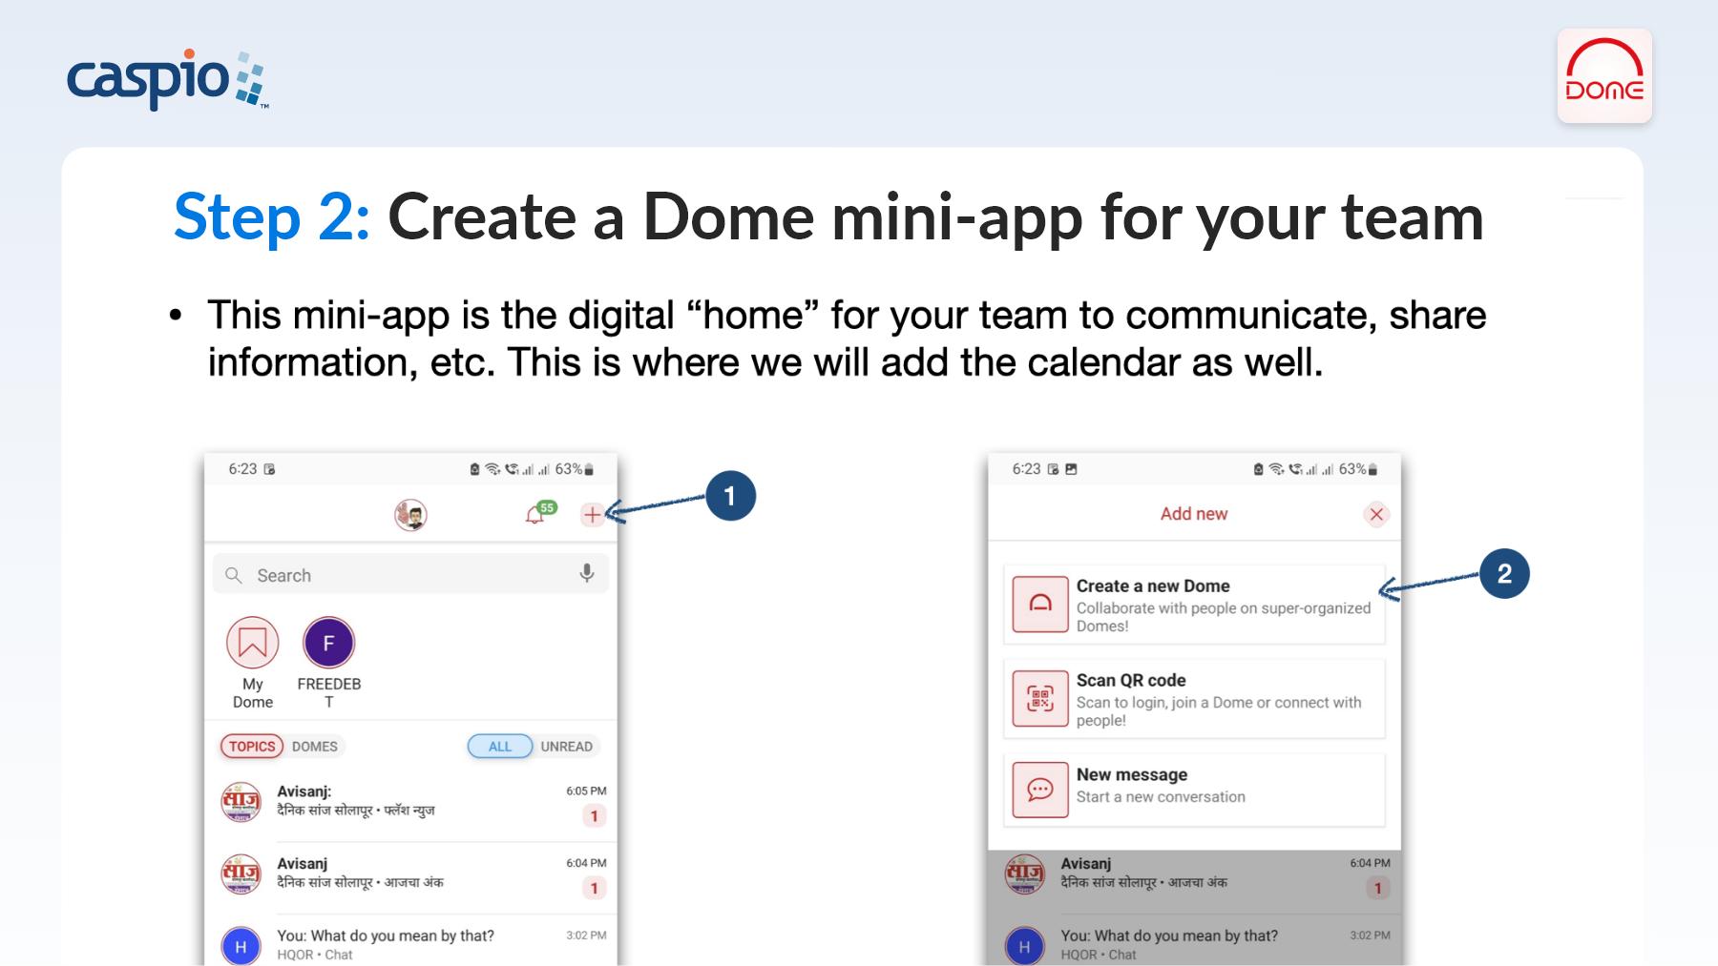Select the ALL filter toggle
1718x966 pixels.
(x=499, y=747)
